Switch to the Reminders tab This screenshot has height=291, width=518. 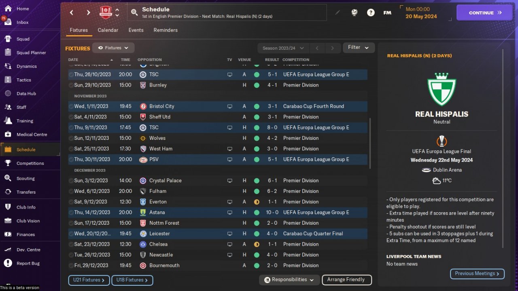(166, 30)
